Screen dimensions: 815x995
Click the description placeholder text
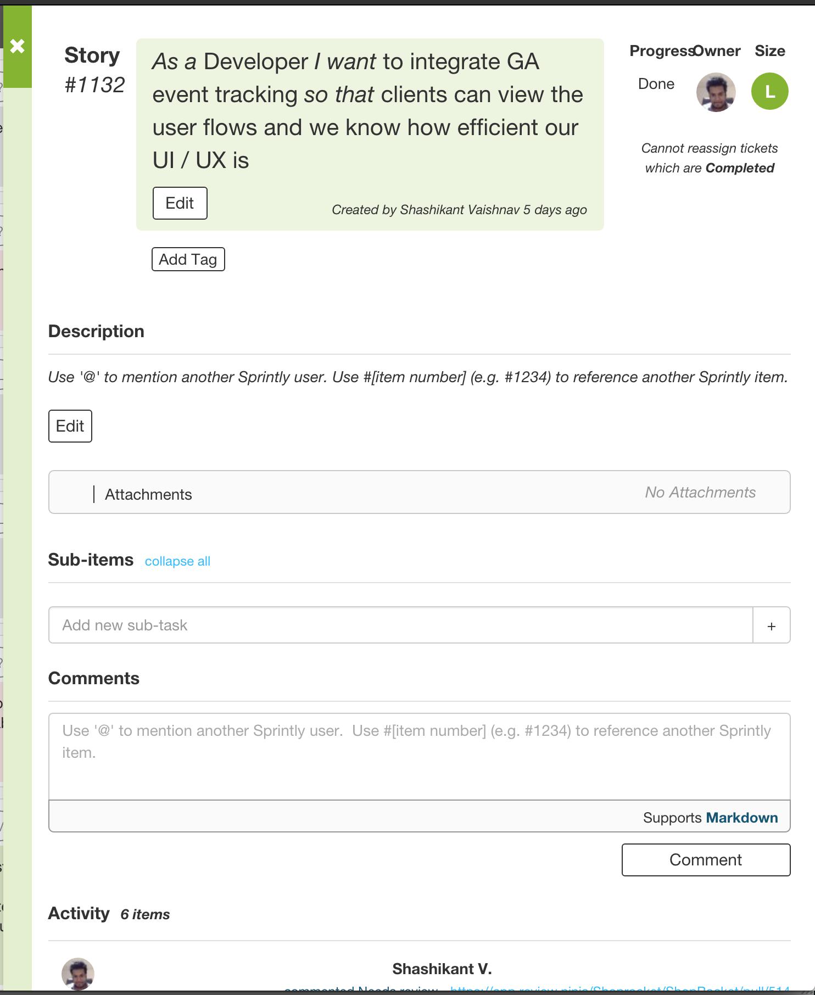[x=417, y=377]
